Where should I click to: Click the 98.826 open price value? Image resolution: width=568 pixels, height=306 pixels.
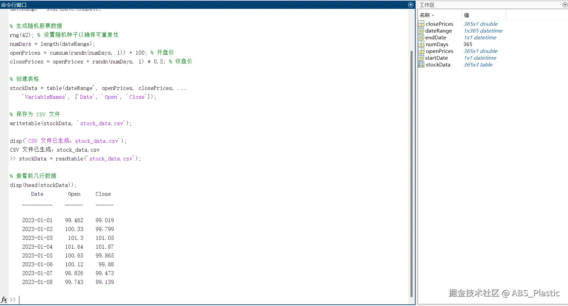click(74, 273)
